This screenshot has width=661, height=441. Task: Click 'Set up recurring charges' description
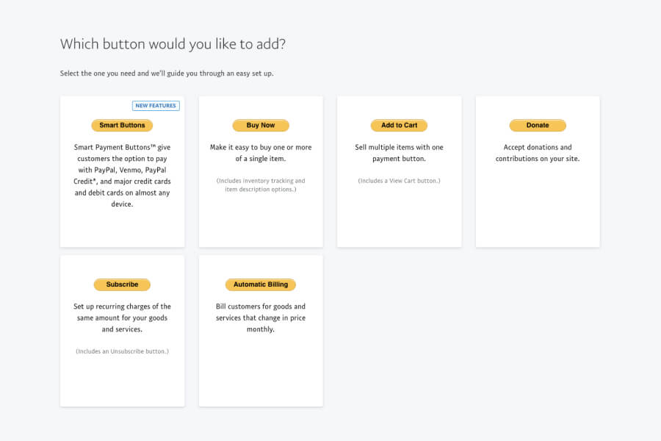(122, 318)
